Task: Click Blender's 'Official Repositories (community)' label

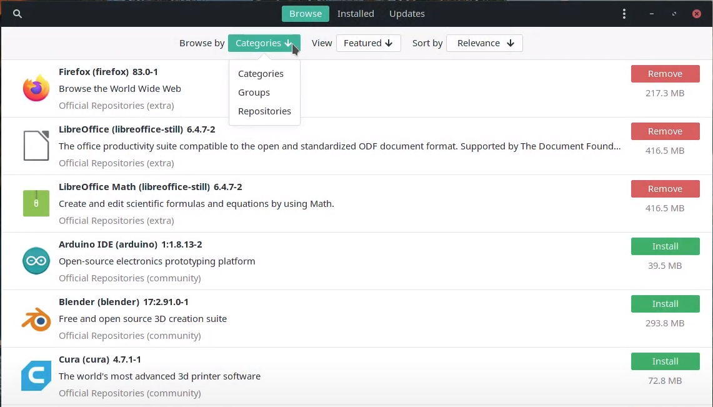Action: coord(129,336)
